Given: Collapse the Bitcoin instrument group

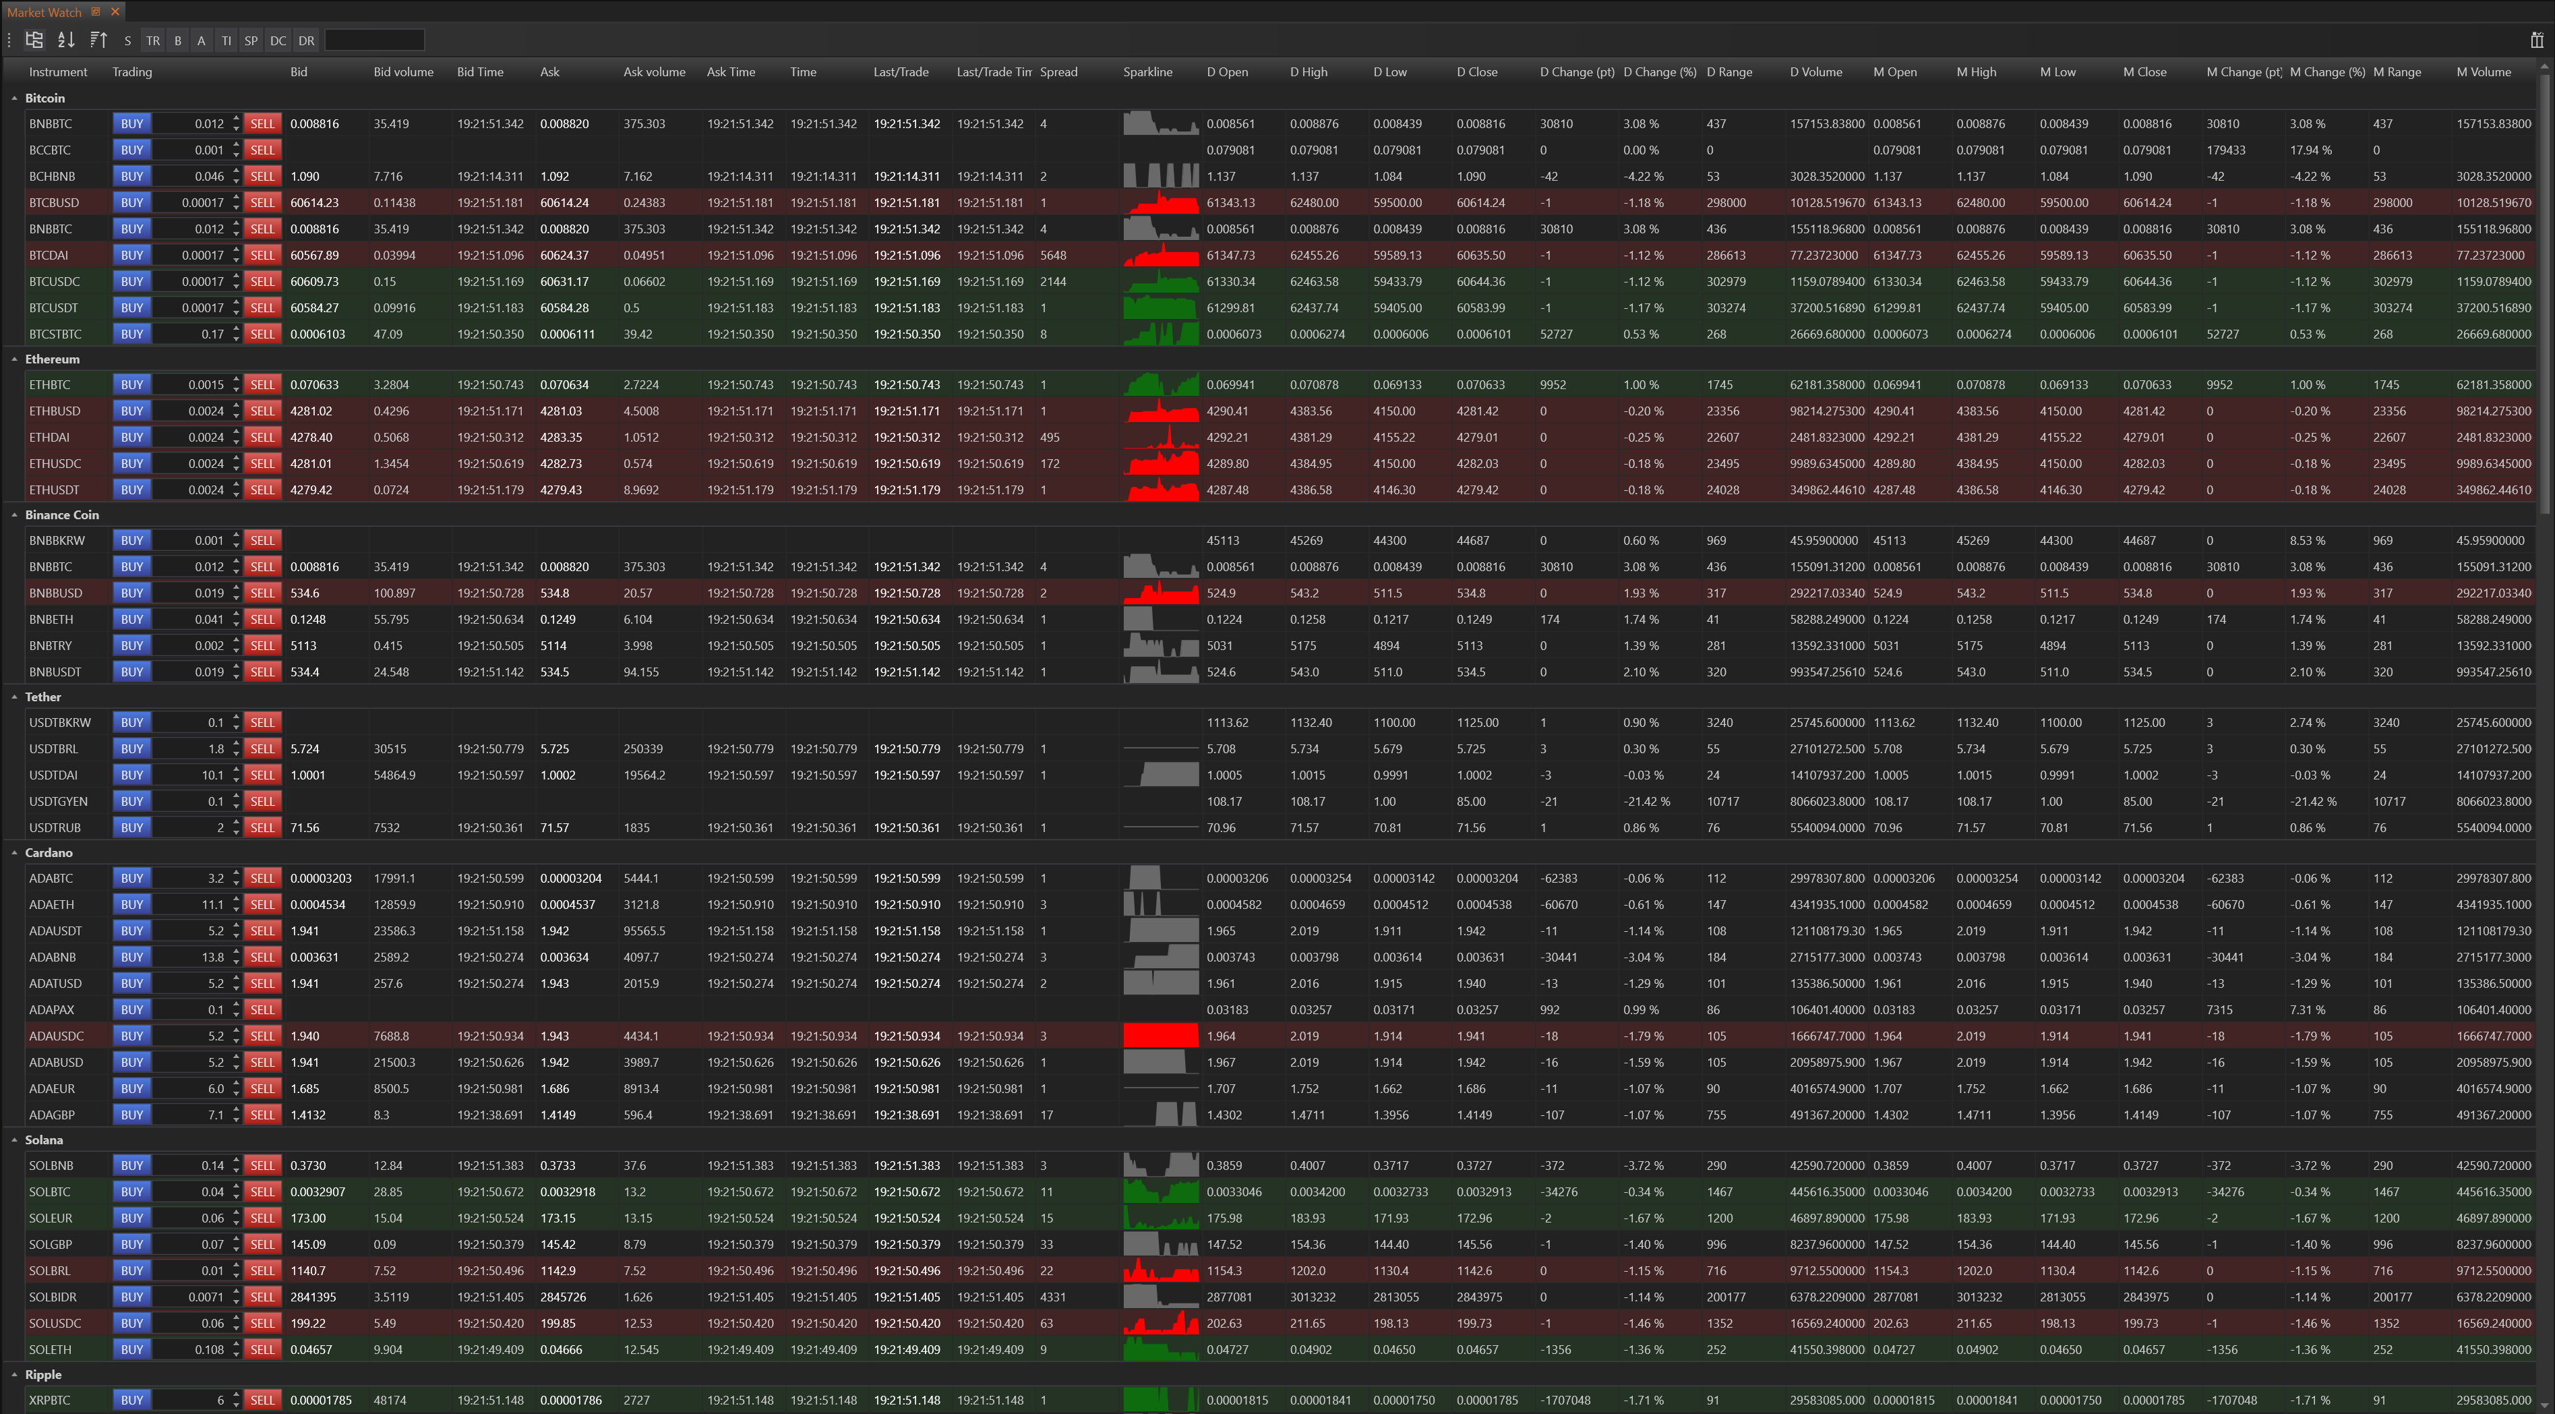Looking at the screenshot, I should 15,98.
